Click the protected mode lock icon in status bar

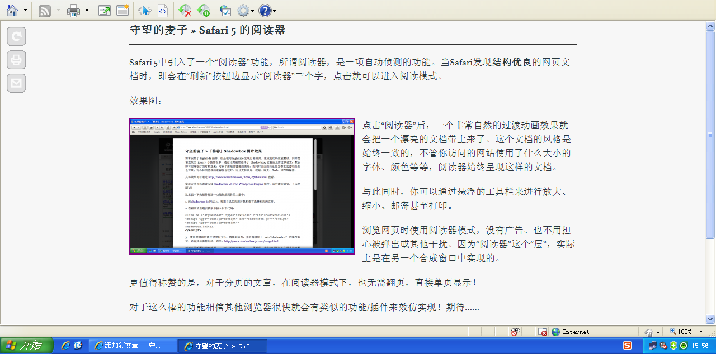648,332
